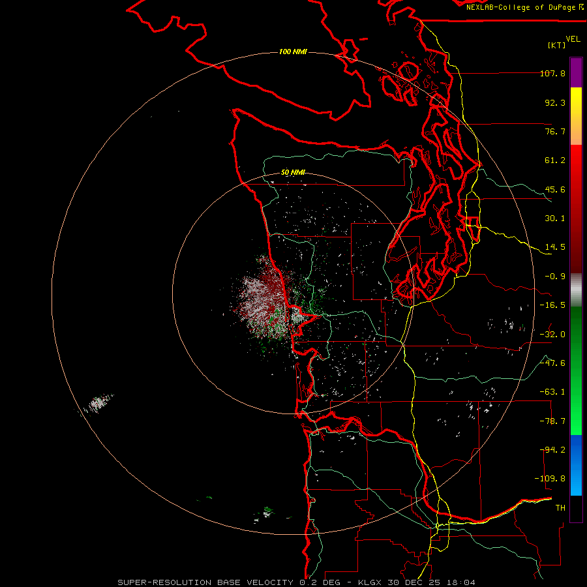The image size is (587, 587).
Task: Click the [KT] units label
Action: click(556, 45)
